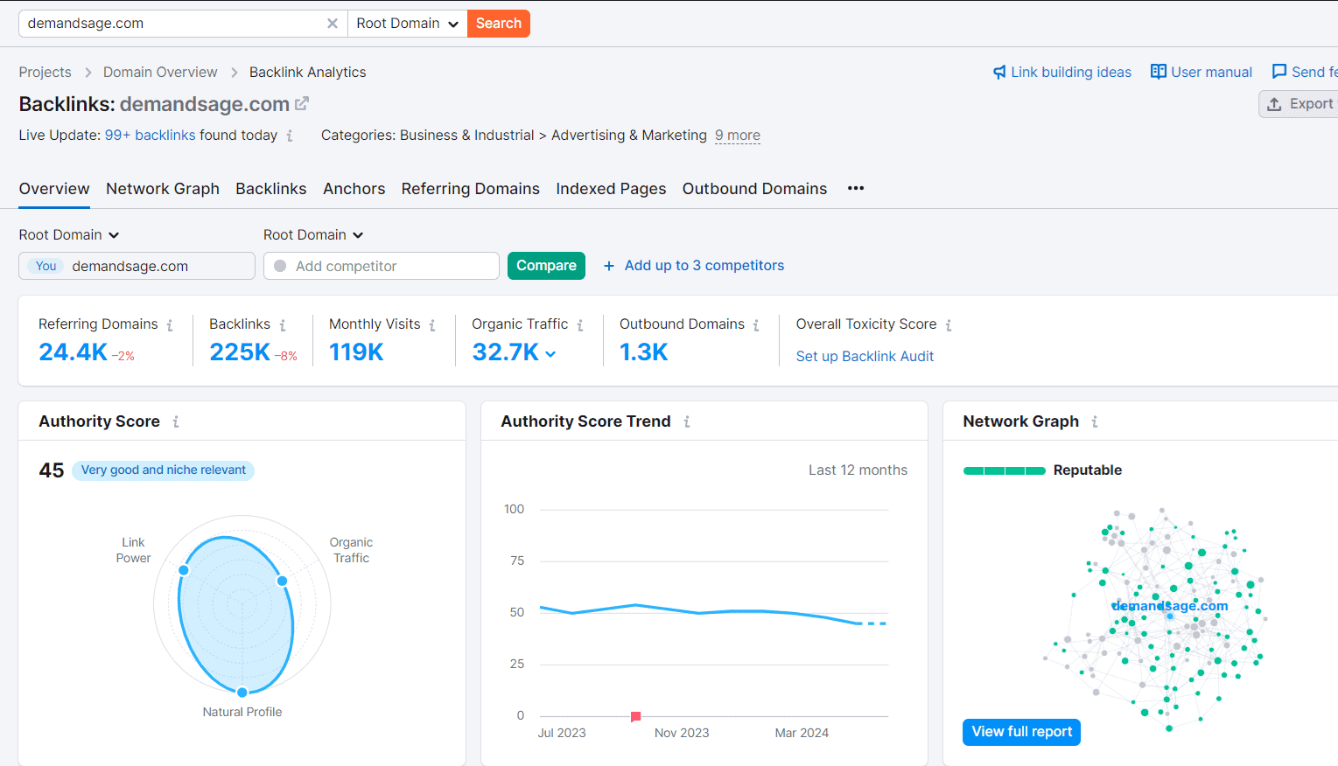Click the Send feedback icon
The image size is (1338, 766).
(x=1280, y=72)
